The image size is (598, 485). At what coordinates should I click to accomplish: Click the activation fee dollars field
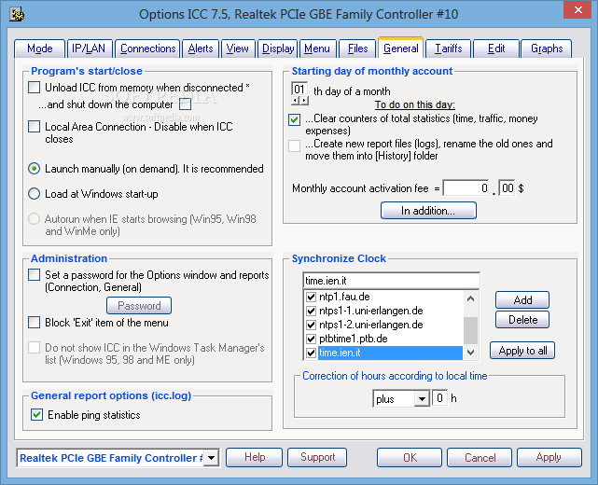pyautogui.click(x=466, y=188)
